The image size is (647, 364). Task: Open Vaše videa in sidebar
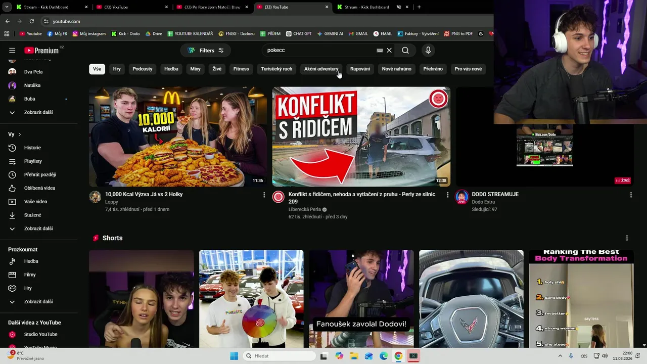pyautogui.click(x=38, y=202)
